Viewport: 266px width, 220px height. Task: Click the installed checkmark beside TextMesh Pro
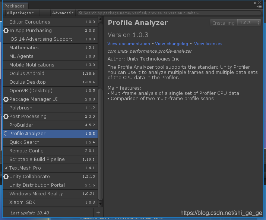[x=6, y=168]
